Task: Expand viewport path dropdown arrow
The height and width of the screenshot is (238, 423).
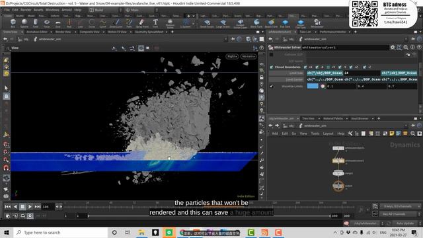Action: coord(225,39)
